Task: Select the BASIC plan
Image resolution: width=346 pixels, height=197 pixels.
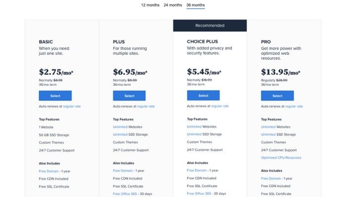Action: pos(55,96)
